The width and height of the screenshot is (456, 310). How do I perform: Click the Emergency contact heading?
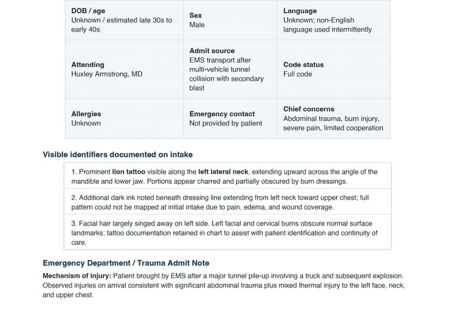(222, 114)
